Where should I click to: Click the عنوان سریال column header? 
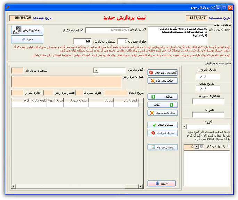(76, 100)
